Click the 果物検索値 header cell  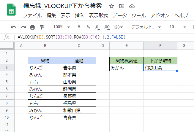126,61
